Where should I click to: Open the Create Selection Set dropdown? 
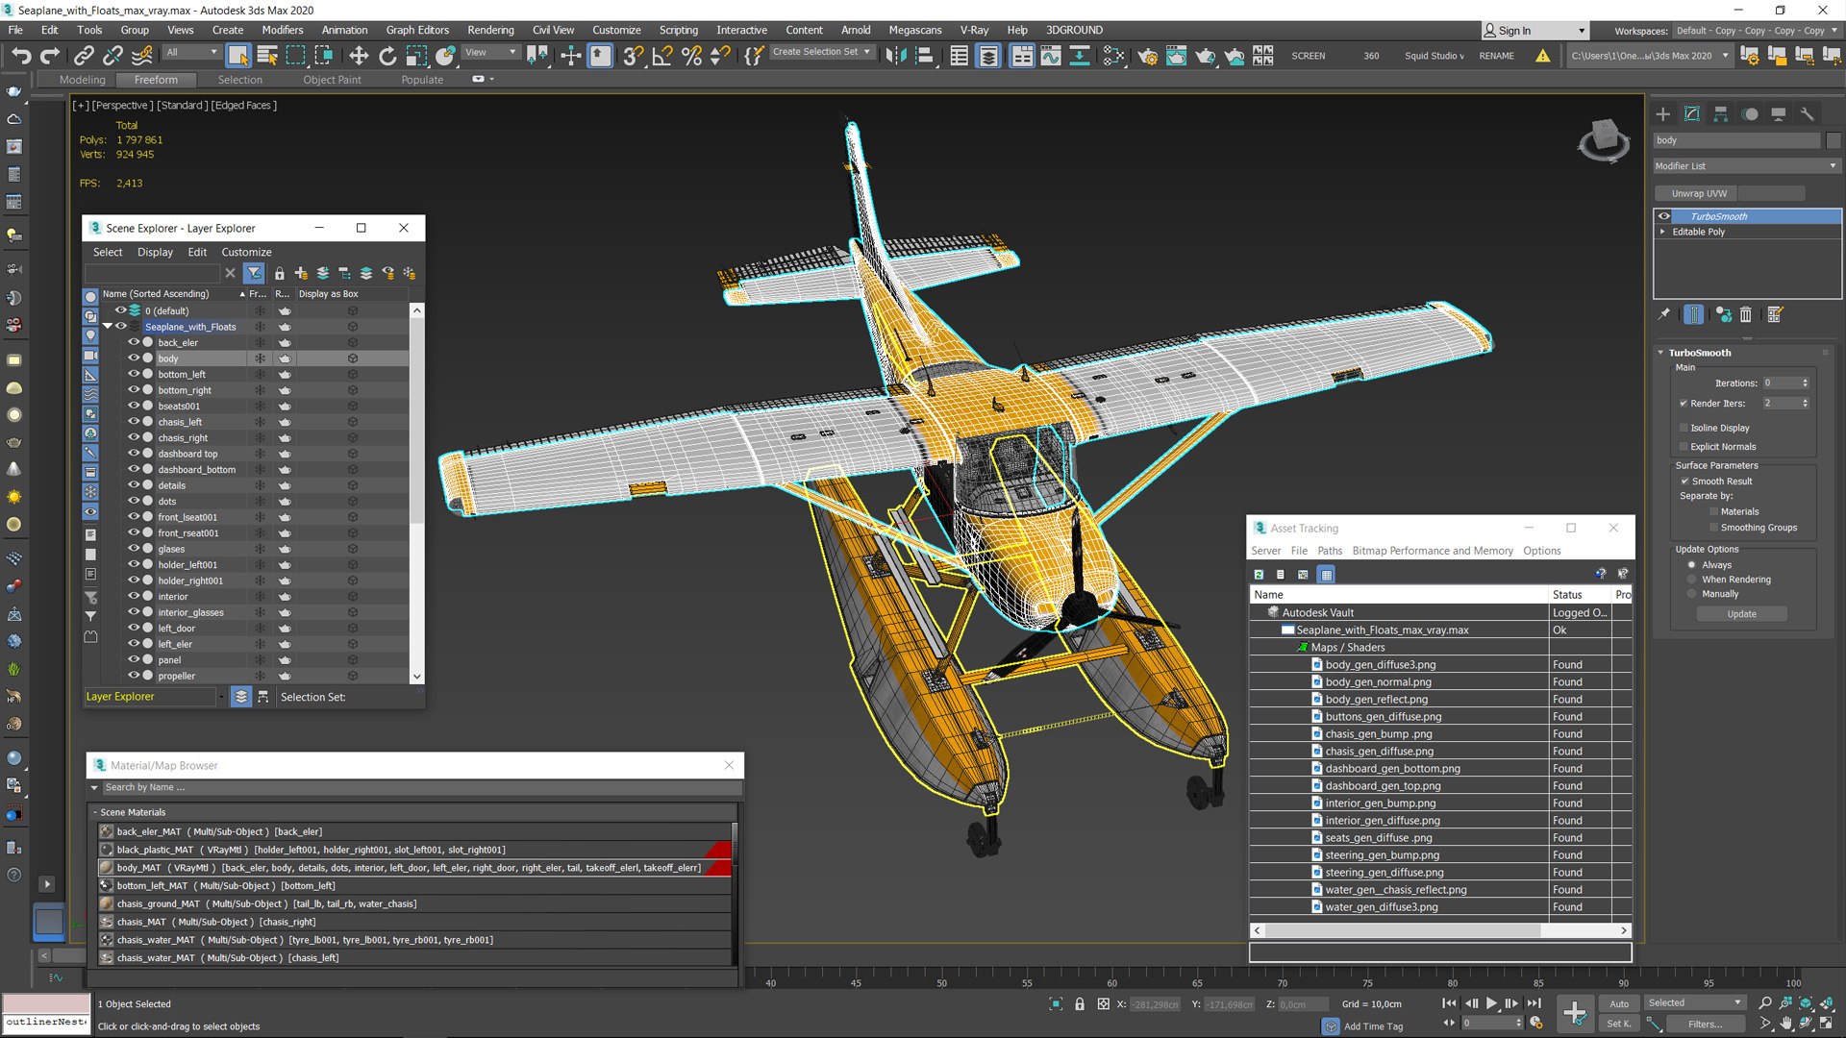822,52
